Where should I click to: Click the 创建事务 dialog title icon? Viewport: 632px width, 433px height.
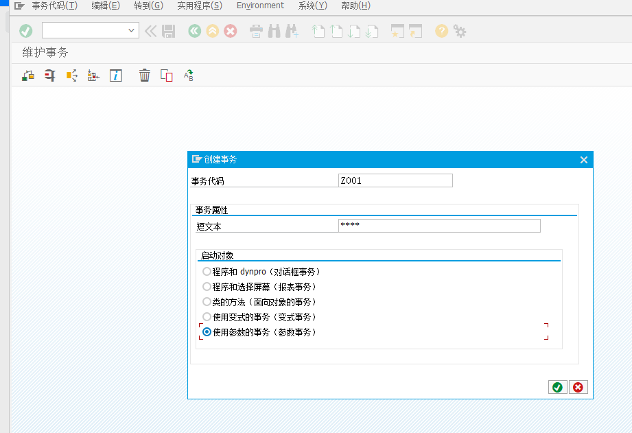point(197,159)
